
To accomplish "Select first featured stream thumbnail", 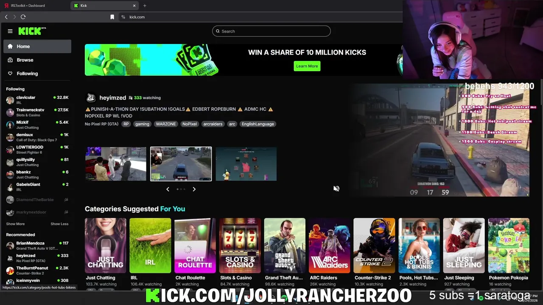I will (115, 164).
